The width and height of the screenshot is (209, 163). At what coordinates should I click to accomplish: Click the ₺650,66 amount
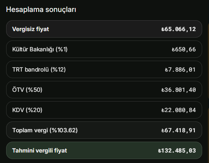click(184, 50)
